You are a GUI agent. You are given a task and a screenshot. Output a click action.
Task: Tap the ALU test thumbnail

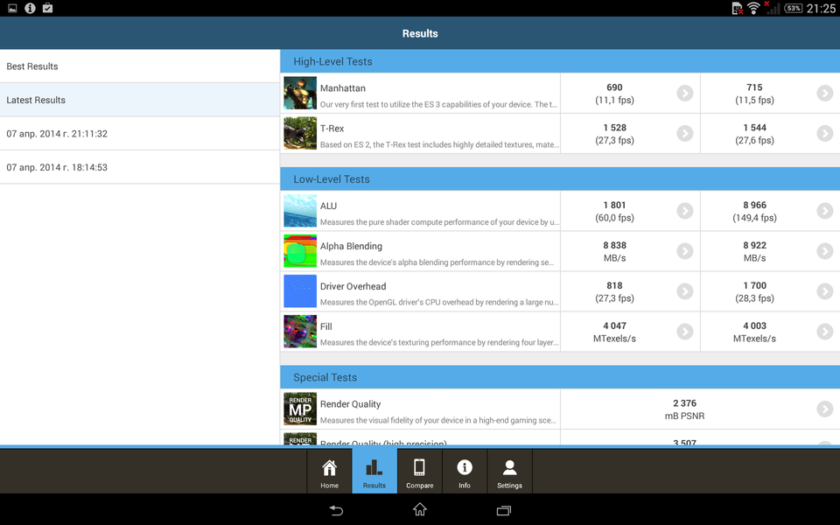pyautogui.click(x=300, y=211)
